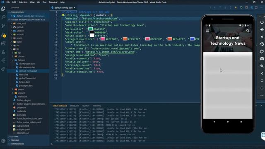The image size is (265, 149).
Task: Click emulator volume down icon
Action: [x=262, y=37]
